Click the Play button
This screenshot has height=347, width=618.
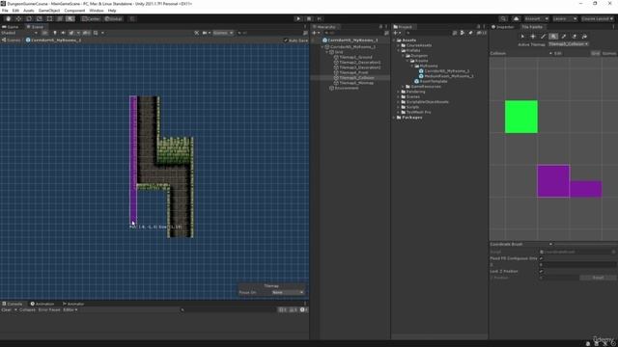coord(298,18)
